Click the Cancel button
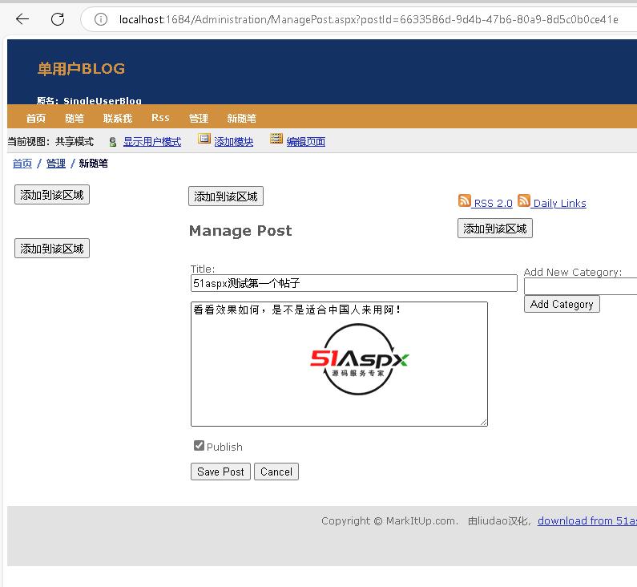 click(x=276, y=472)
